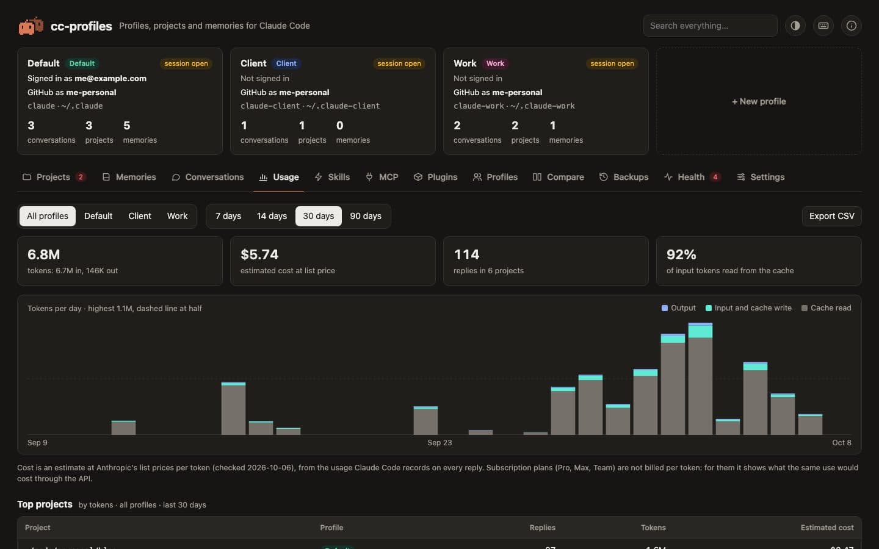The width and height of the screenshot is (879, 549).
Task: Switch range to 7 days
Action: coord(228,216)
